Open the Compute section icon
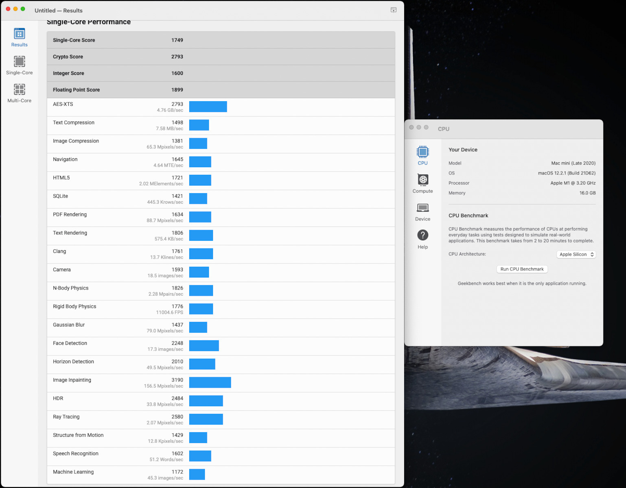Image resolution: width=626 pixels, height=488 pixels. point(422,180)
